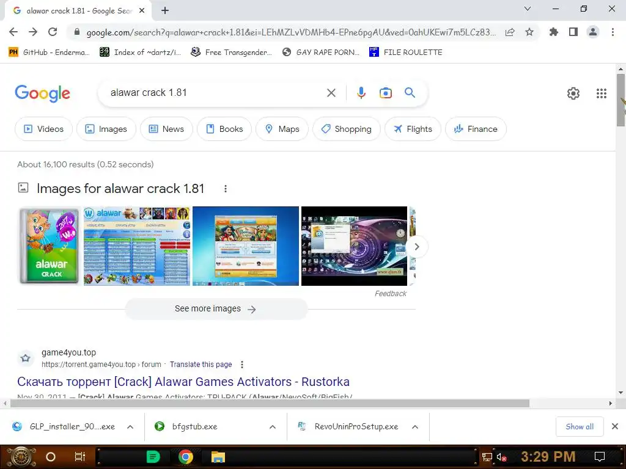
Task: Expand options for RevoUninProSetup.exe download
Action: (x=415, y=427)
